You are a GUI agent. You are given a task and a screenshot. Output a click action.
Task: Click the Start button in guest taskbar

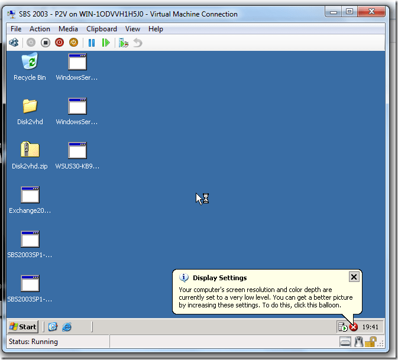click(23, 326)
